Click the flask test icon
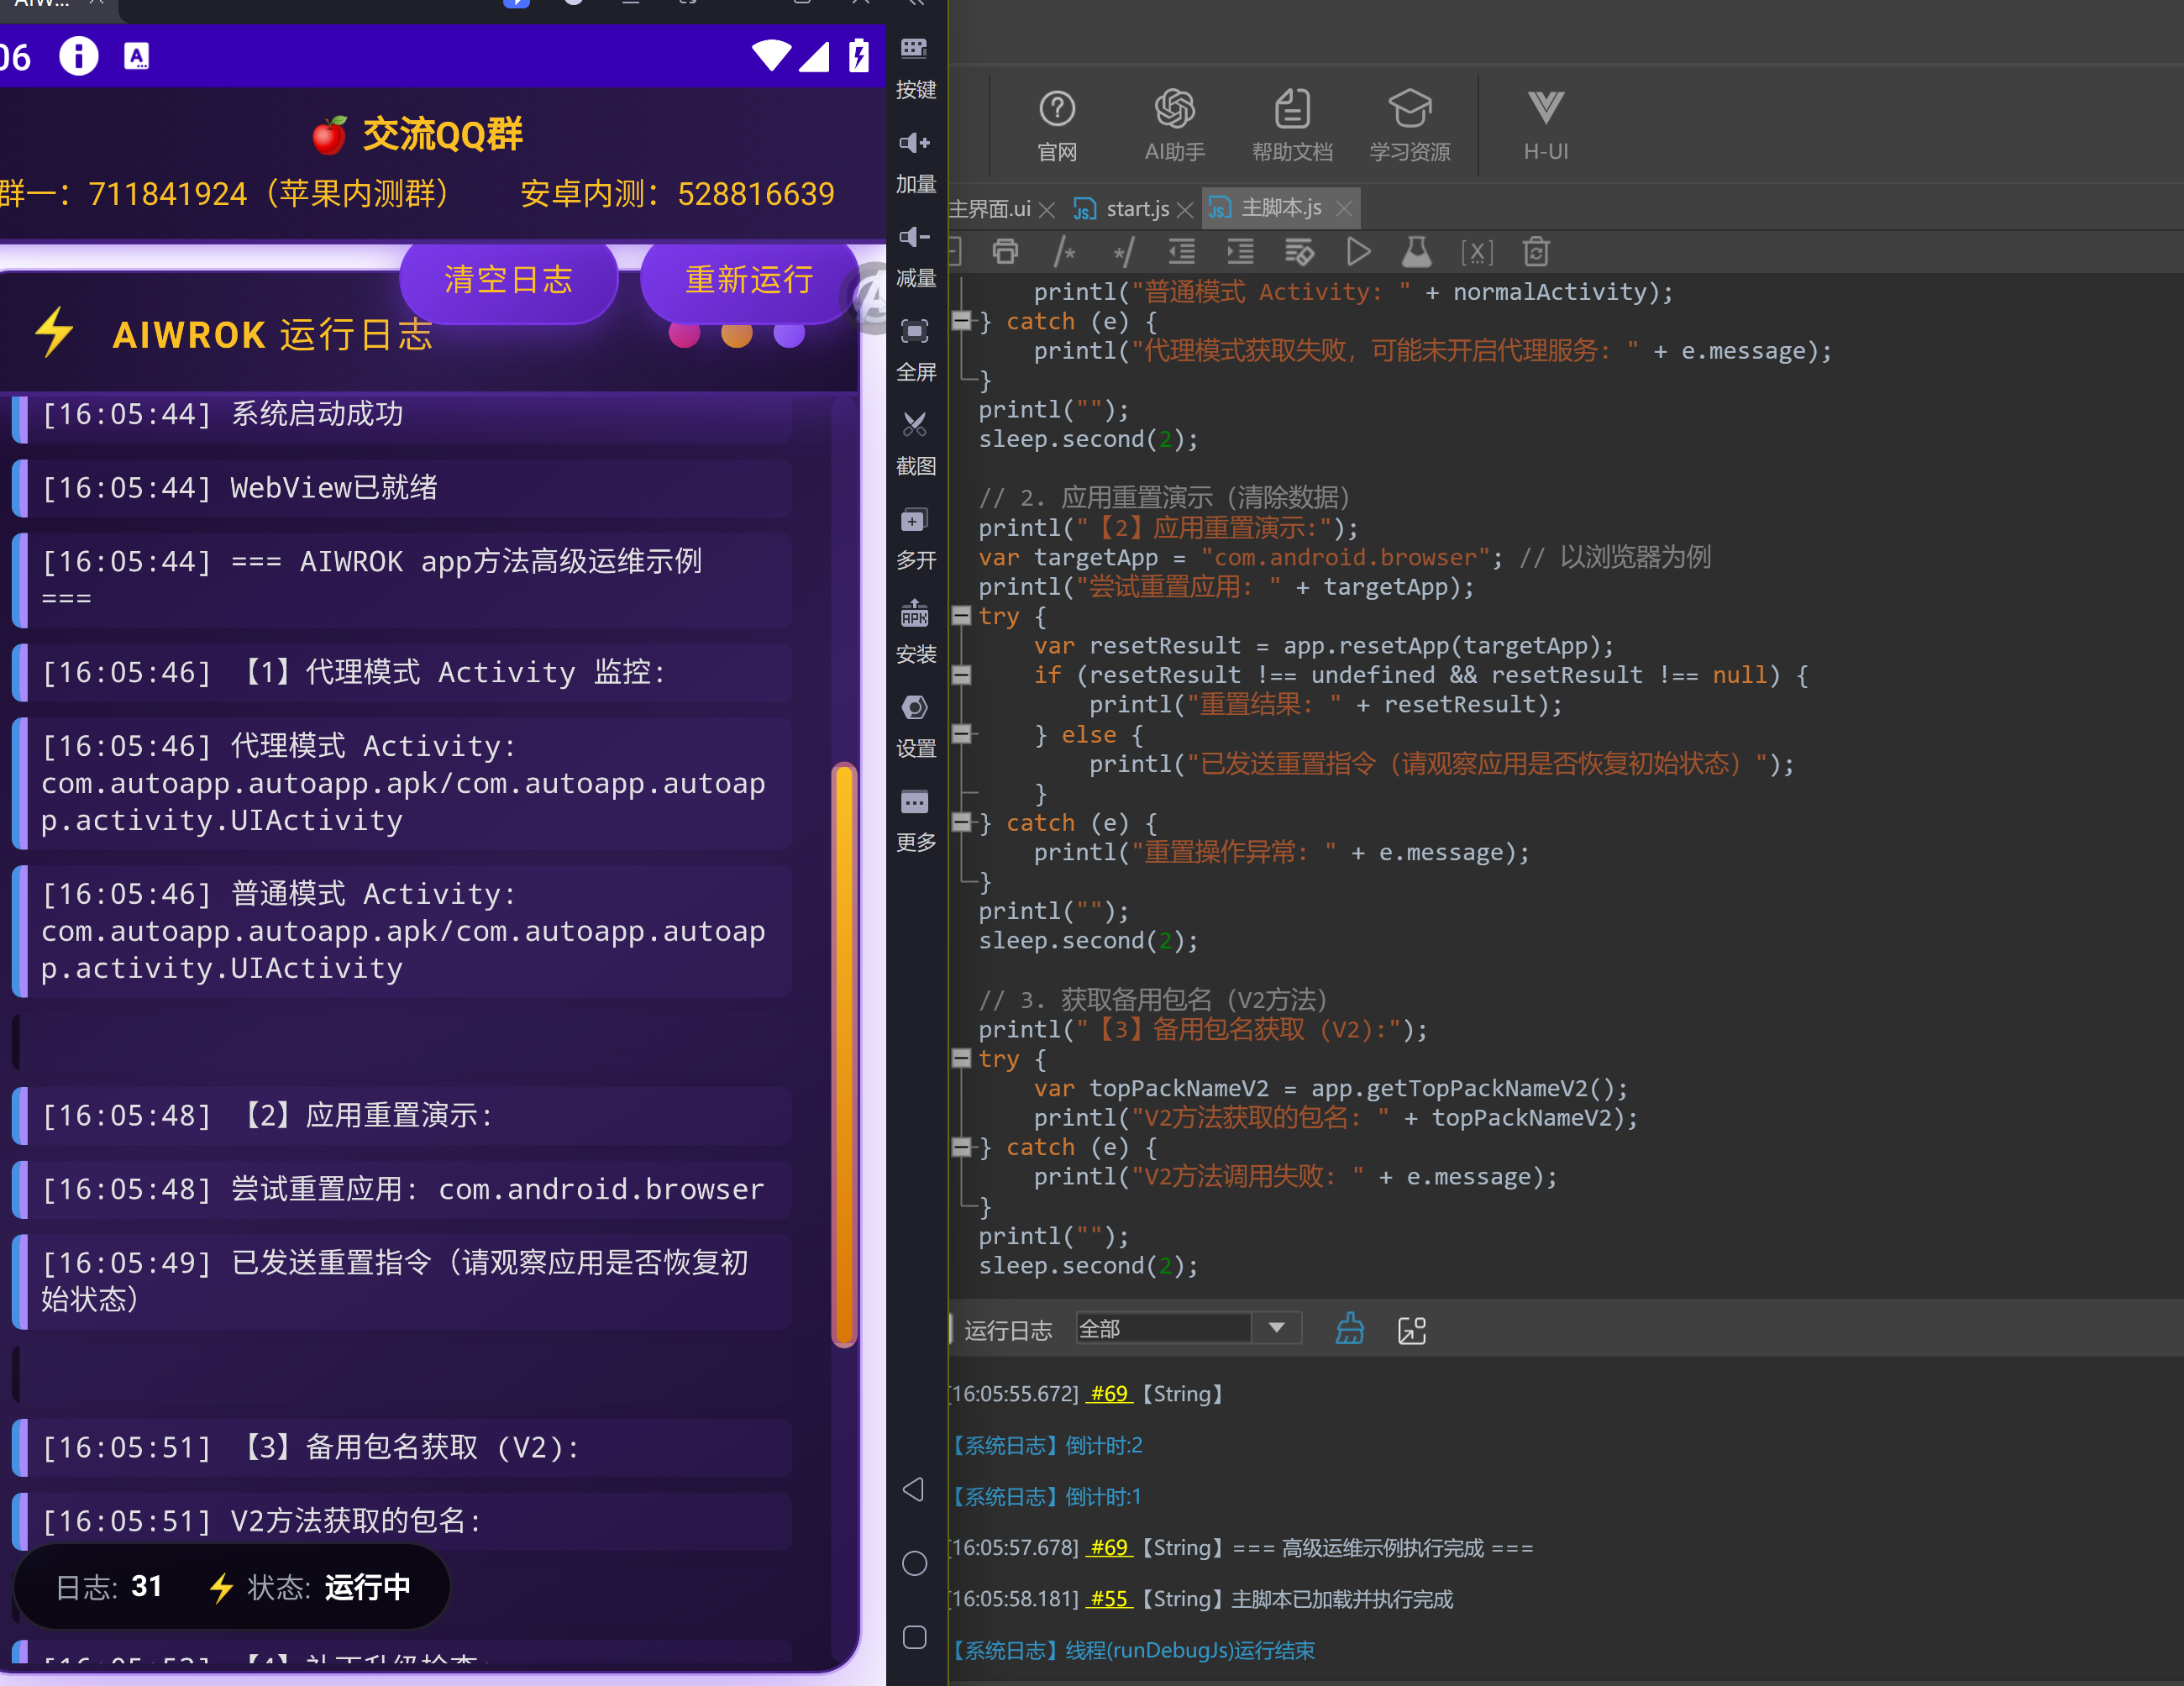 (x=1417, y=252)
